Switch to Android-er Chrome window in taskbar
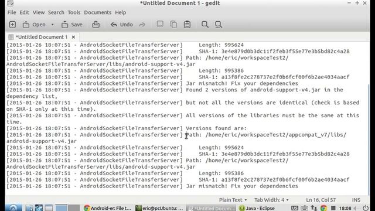The width and height of the screenshot is (375, 211). tap(108, 208)
